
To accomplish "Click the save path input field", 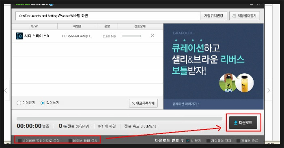I will [108, 16].
